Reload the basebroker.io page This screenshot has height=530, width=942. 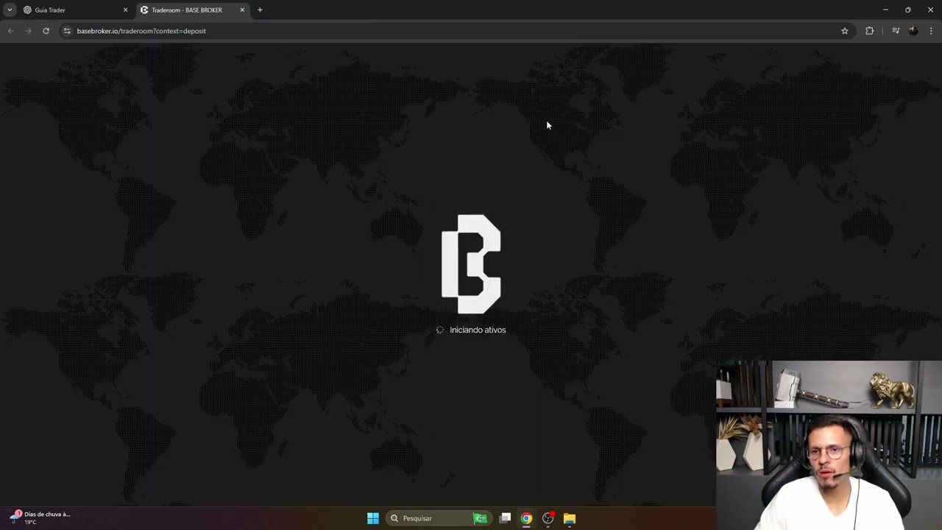pyautogui.click(x=46, y=31)
